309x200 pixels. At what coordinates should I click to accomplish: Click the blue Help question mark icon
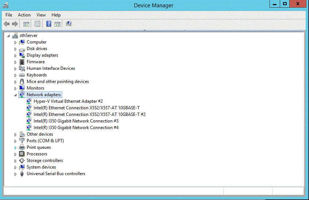(x=49, y=24)
